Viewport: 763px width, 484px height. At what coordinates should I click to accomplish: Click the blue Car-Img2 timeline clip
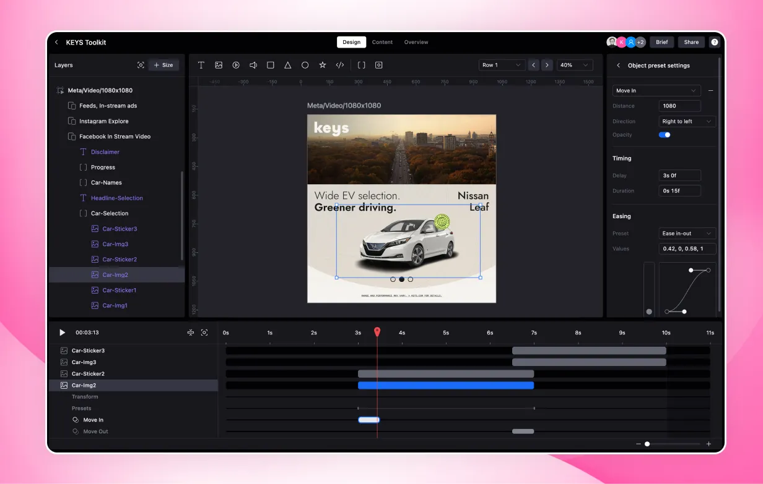tap(446, 385)
